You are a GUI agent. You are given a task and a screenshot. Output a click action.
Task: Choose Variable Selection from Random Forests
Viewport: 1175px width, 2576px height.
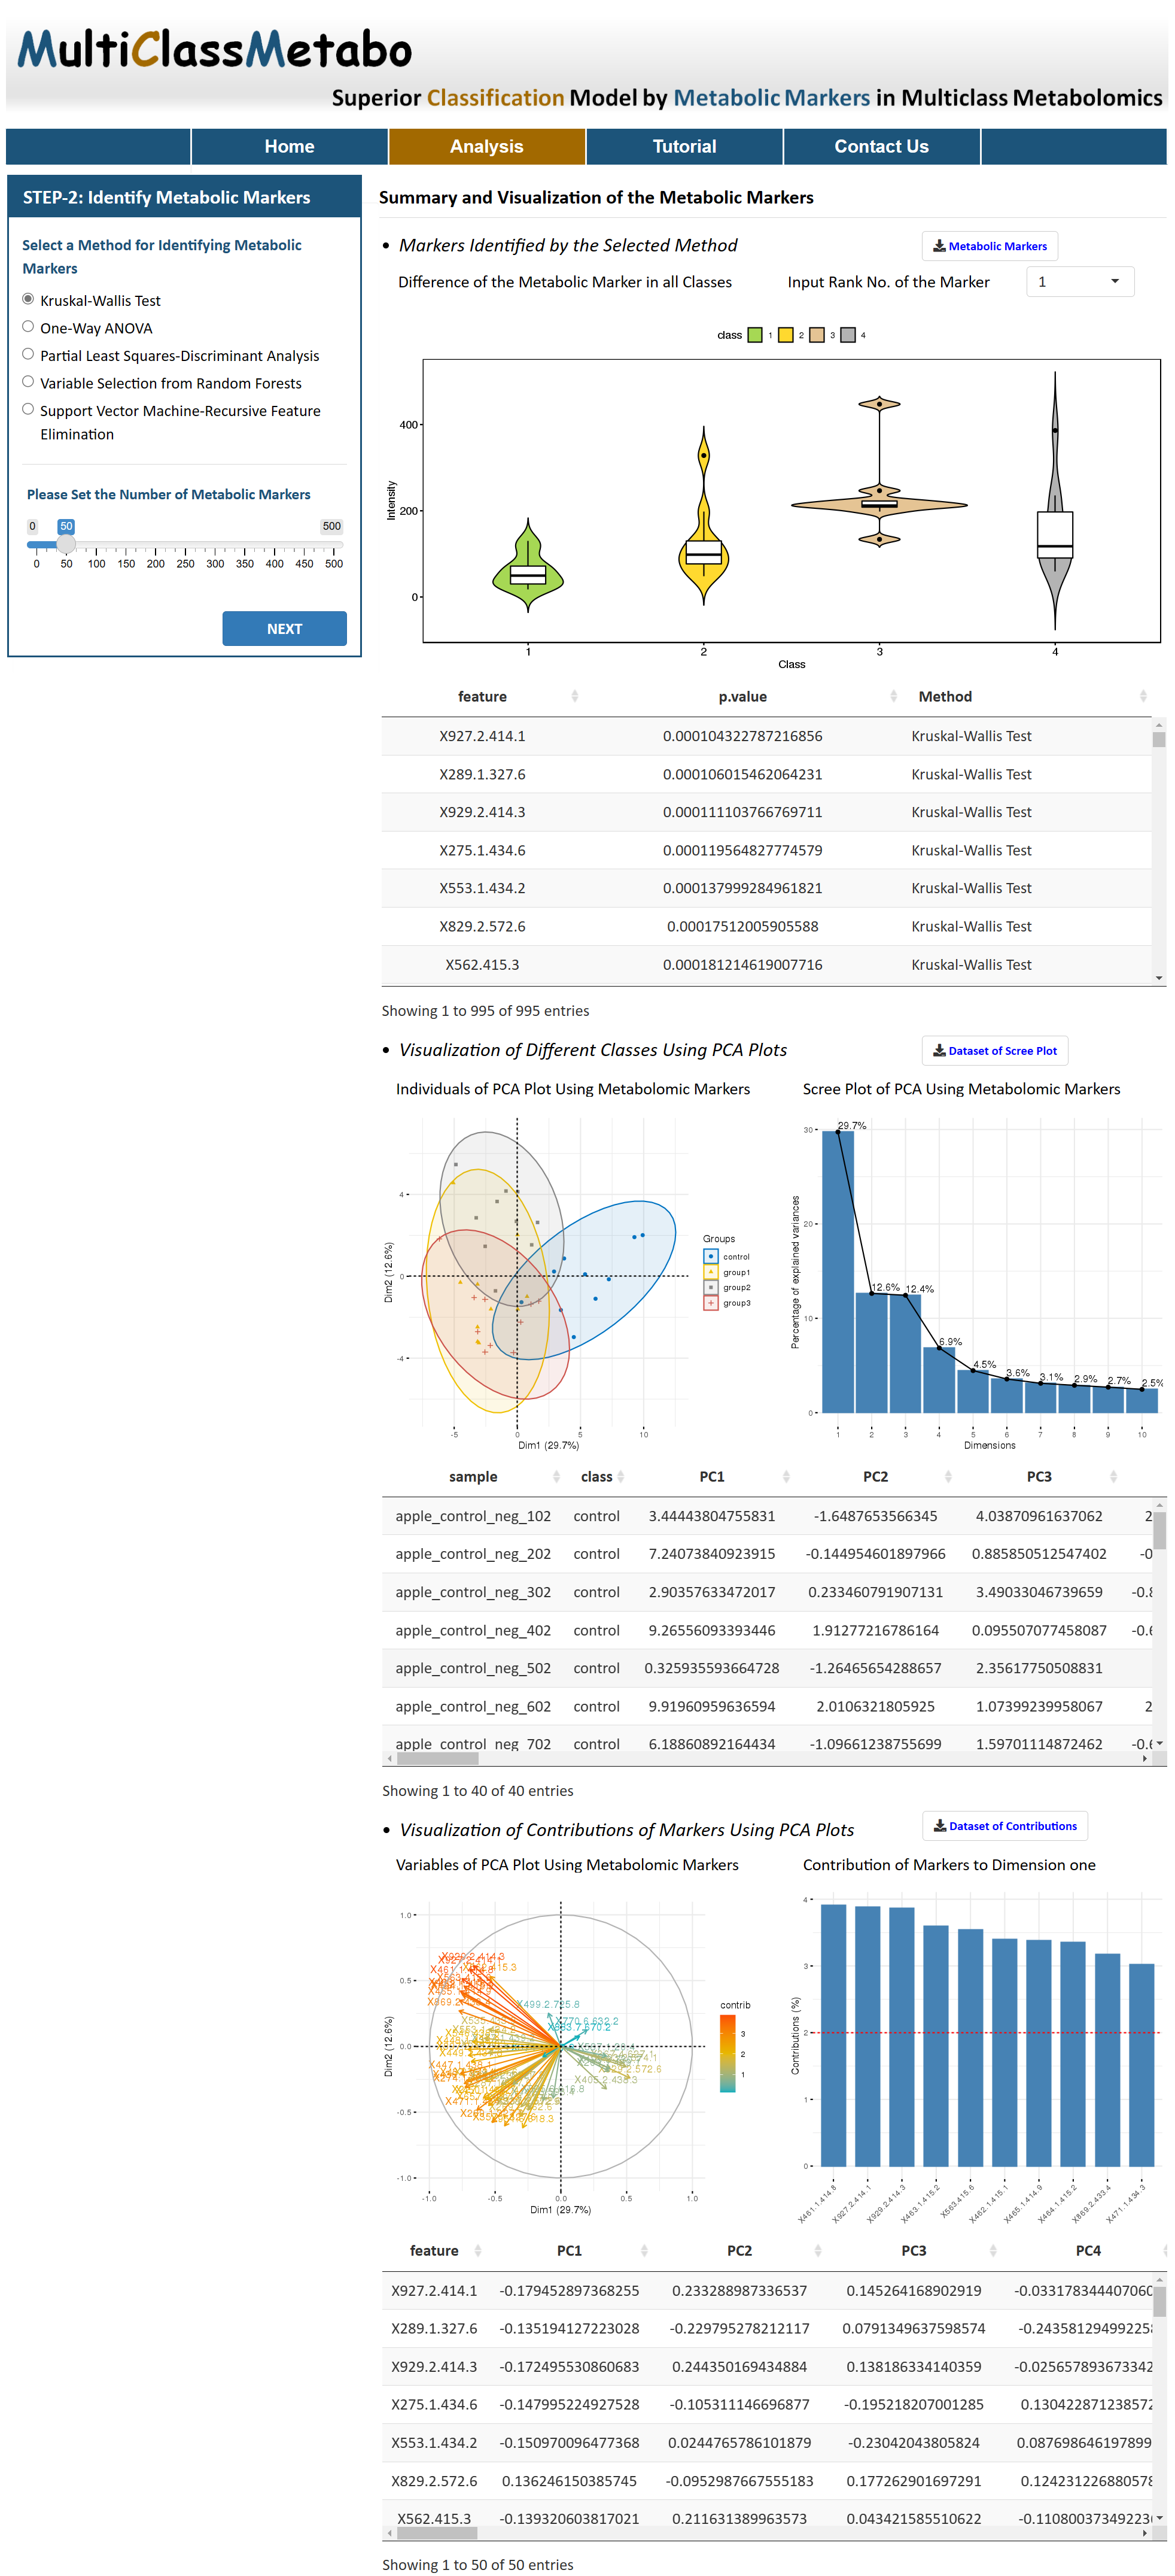[28, 382]
